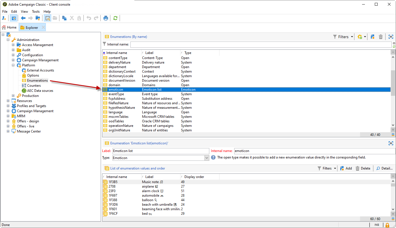Open the top Filters dropdown of Enumerations list
The width and height of the screenshot is (396, 228).
[x=343, y=37]
